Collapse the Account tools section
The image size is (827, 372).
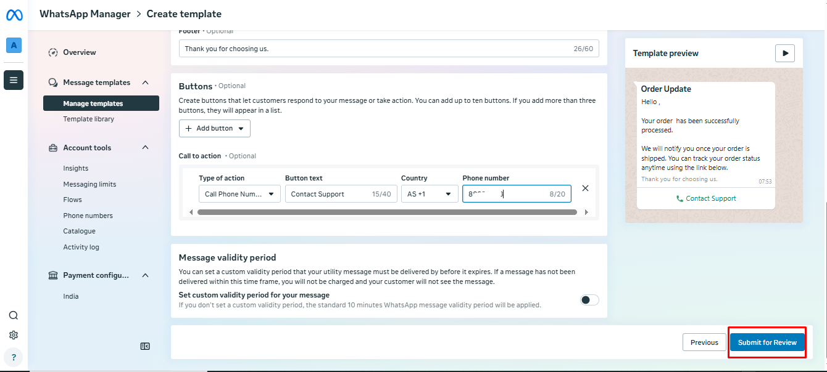pyautogui.click(x=146, y=148)
